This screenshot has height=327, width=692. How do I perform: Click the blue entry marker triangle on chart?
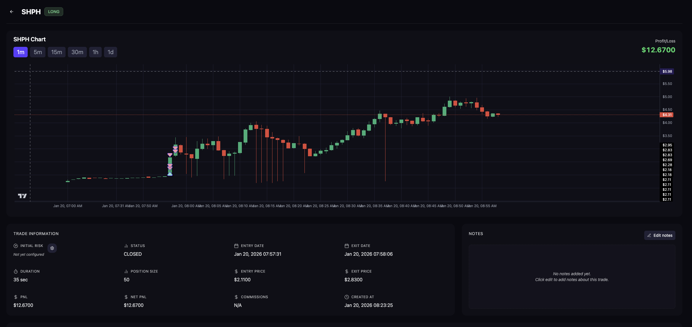(170, 174)
